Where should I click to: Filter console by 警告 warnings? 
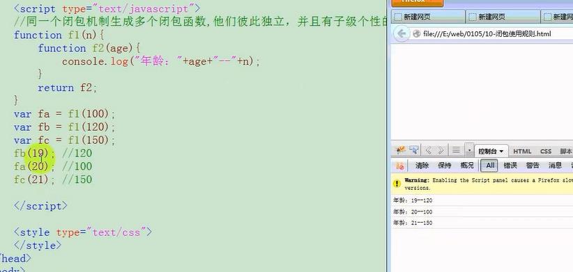click(533, 166)
